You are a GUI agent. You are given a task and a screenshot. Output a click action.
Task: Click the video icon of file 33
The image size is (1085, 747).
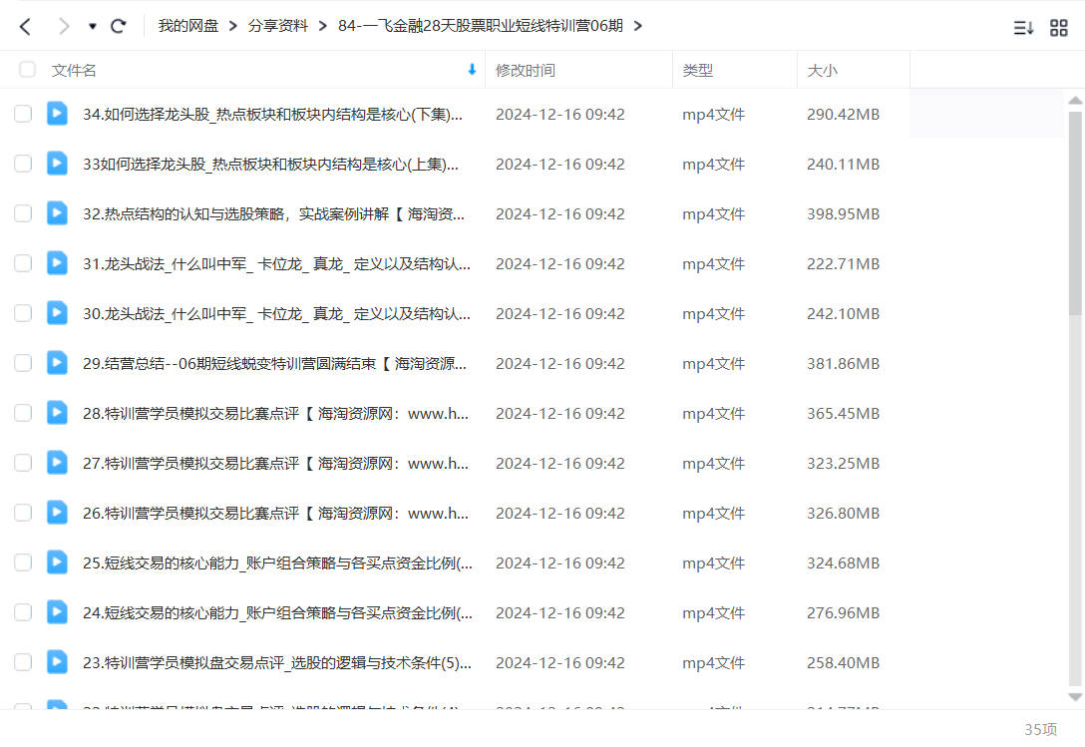click(x=57, y=163)
